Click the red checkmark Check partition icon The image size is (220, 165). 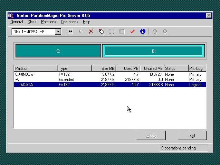tap(132, 31)
